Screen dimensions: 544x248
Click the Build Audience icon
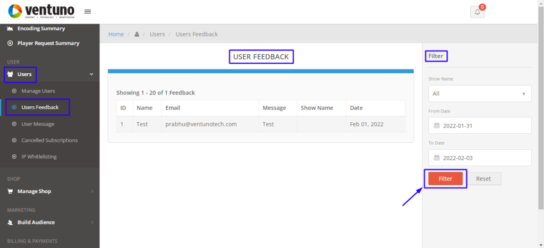tap(10, 223)
